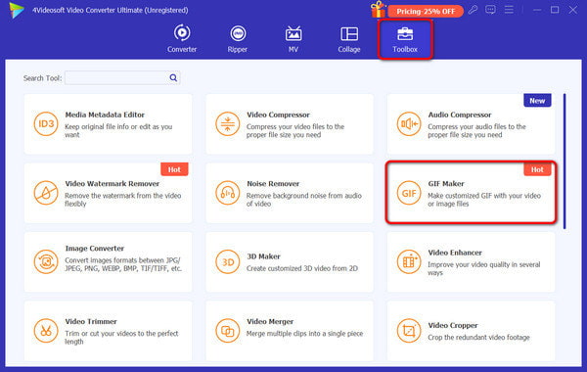This screenshot has height=372, width=587.
Task: Click the Video Cropper icon
Action: click(409, 331)
